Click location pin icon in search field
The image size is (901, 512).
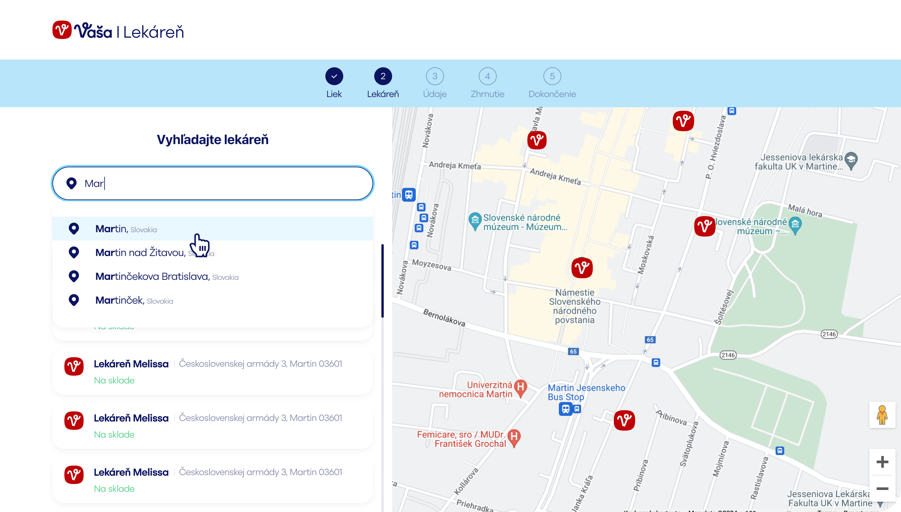[x=72, y=183]
